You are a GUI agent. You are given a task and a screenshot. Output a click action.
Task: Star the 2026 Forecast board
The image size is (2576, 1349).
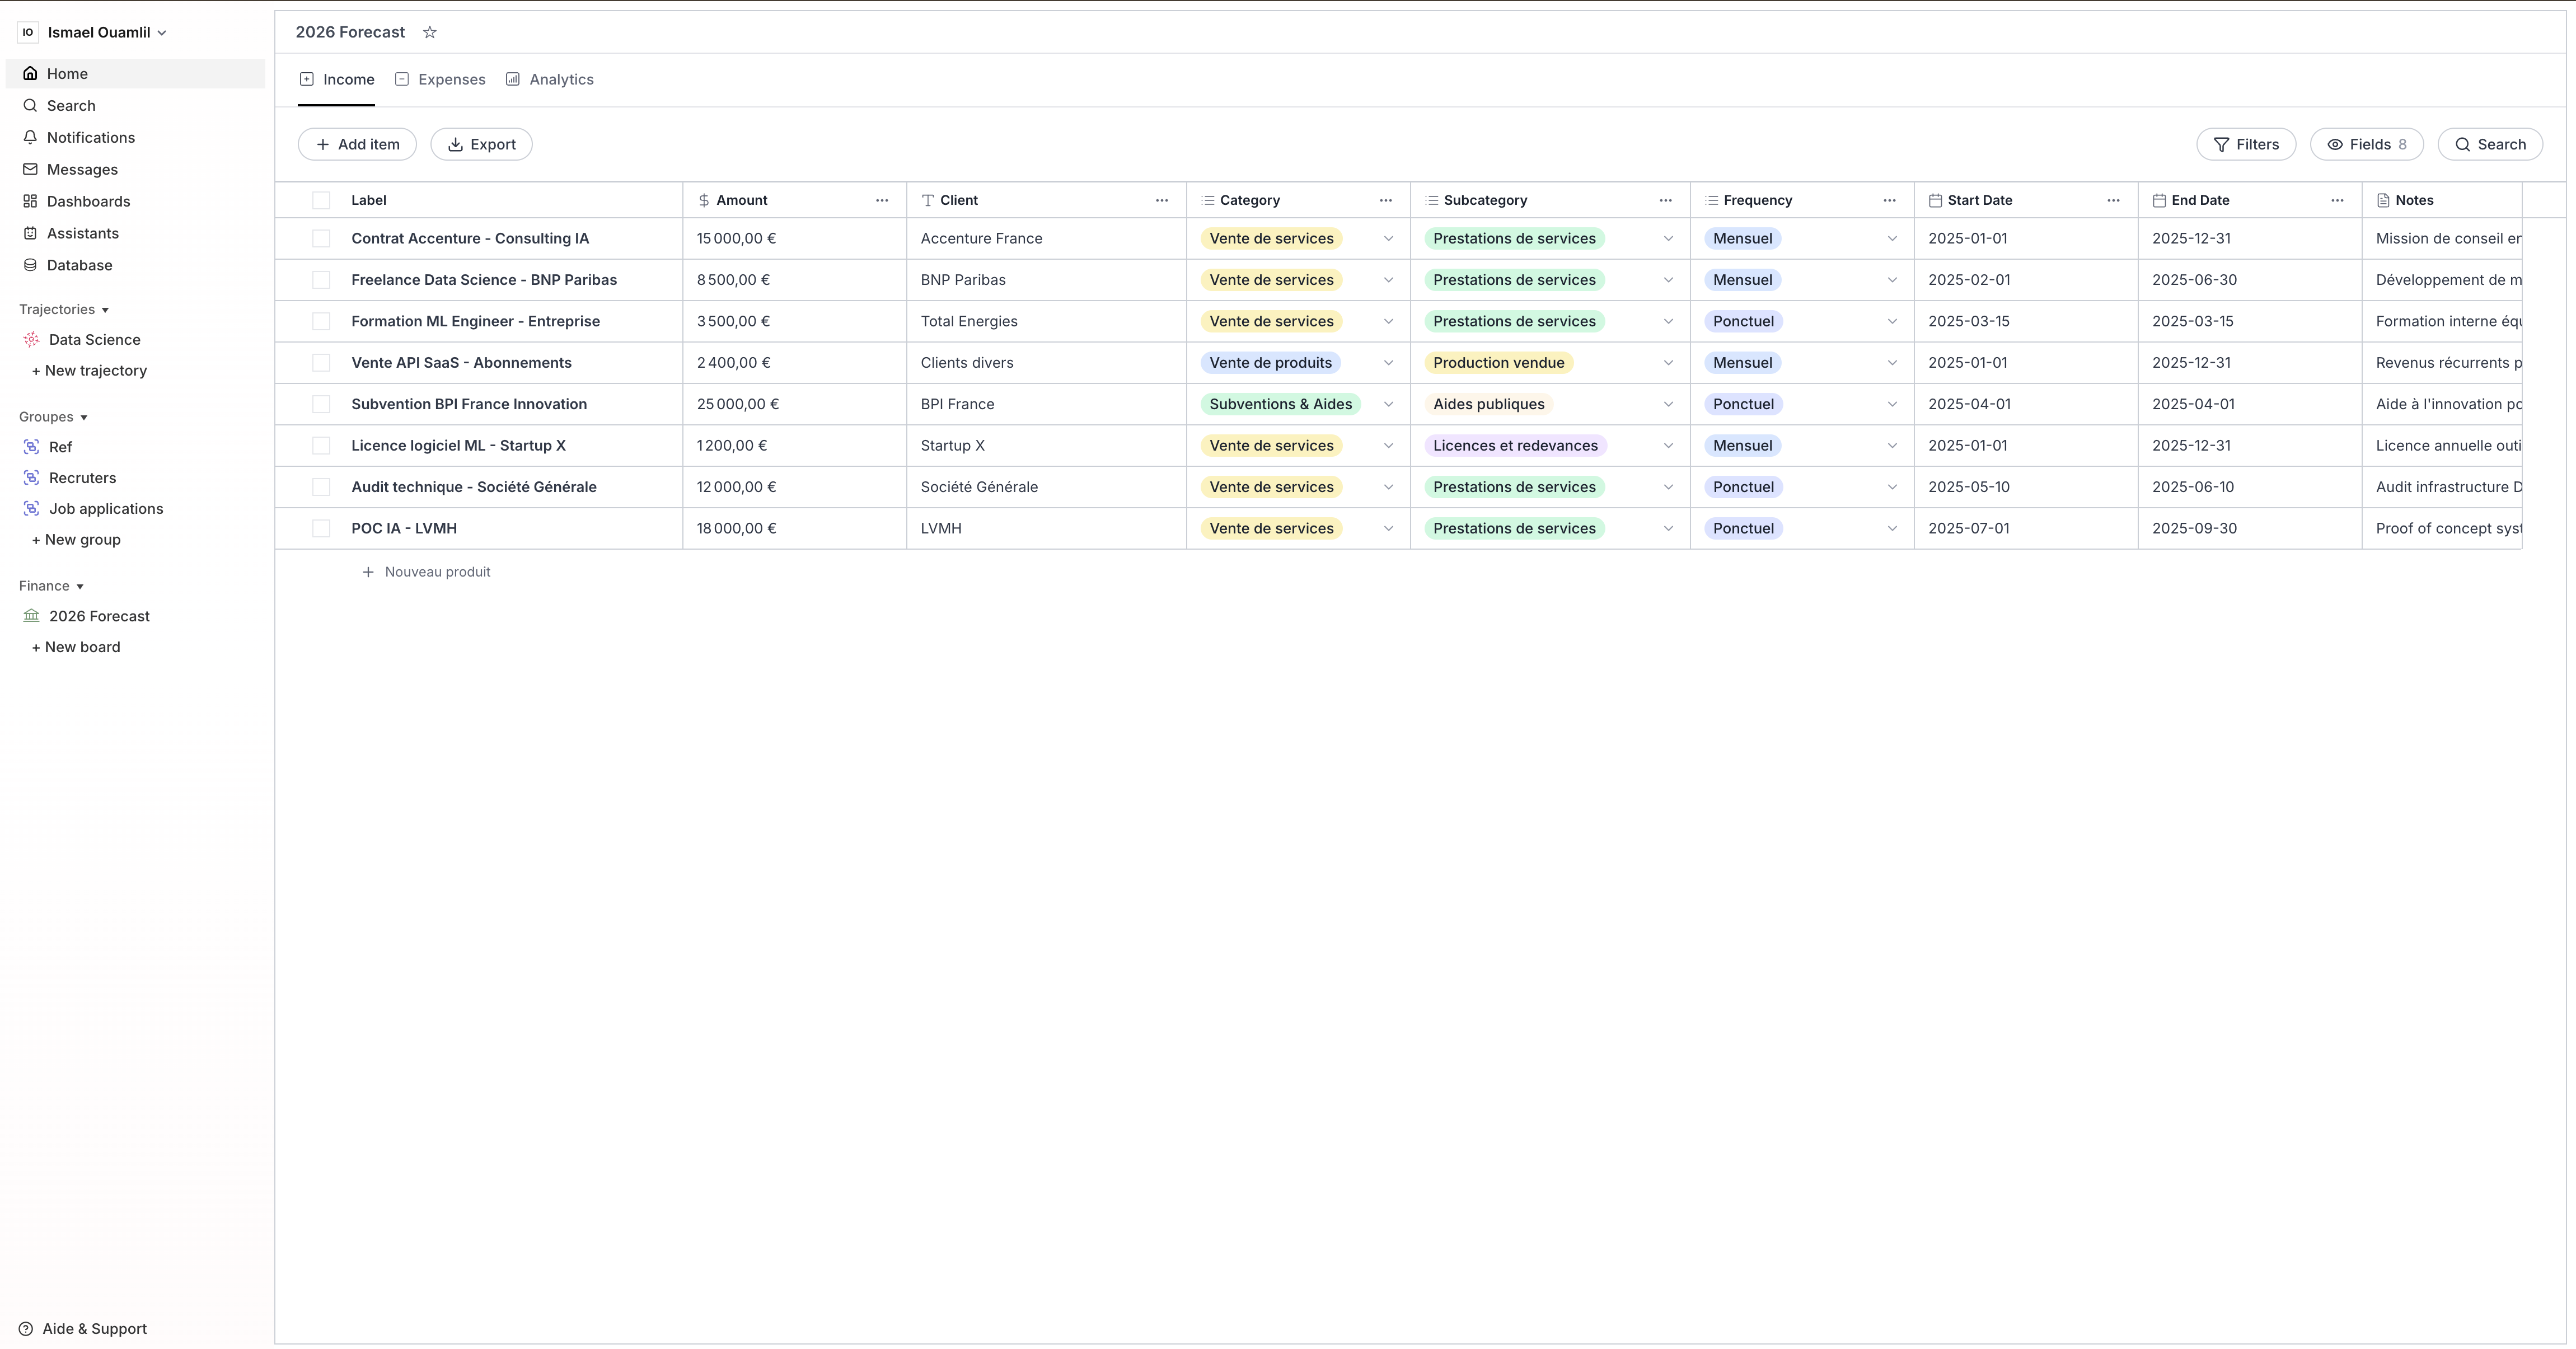[430, 32]
